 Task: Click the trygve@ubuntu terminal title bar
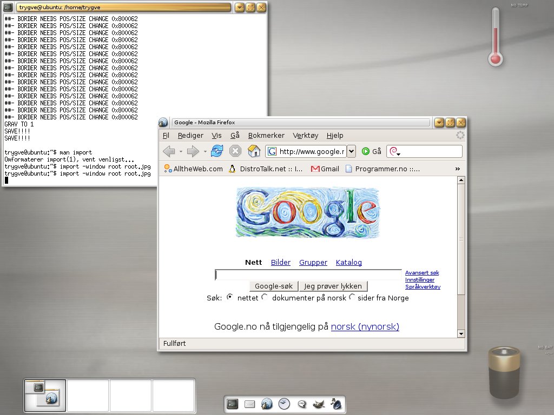(124, 7)
